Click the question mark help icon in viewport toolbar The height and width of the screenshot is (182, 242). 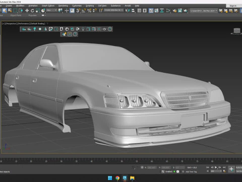tap(110, 29)
